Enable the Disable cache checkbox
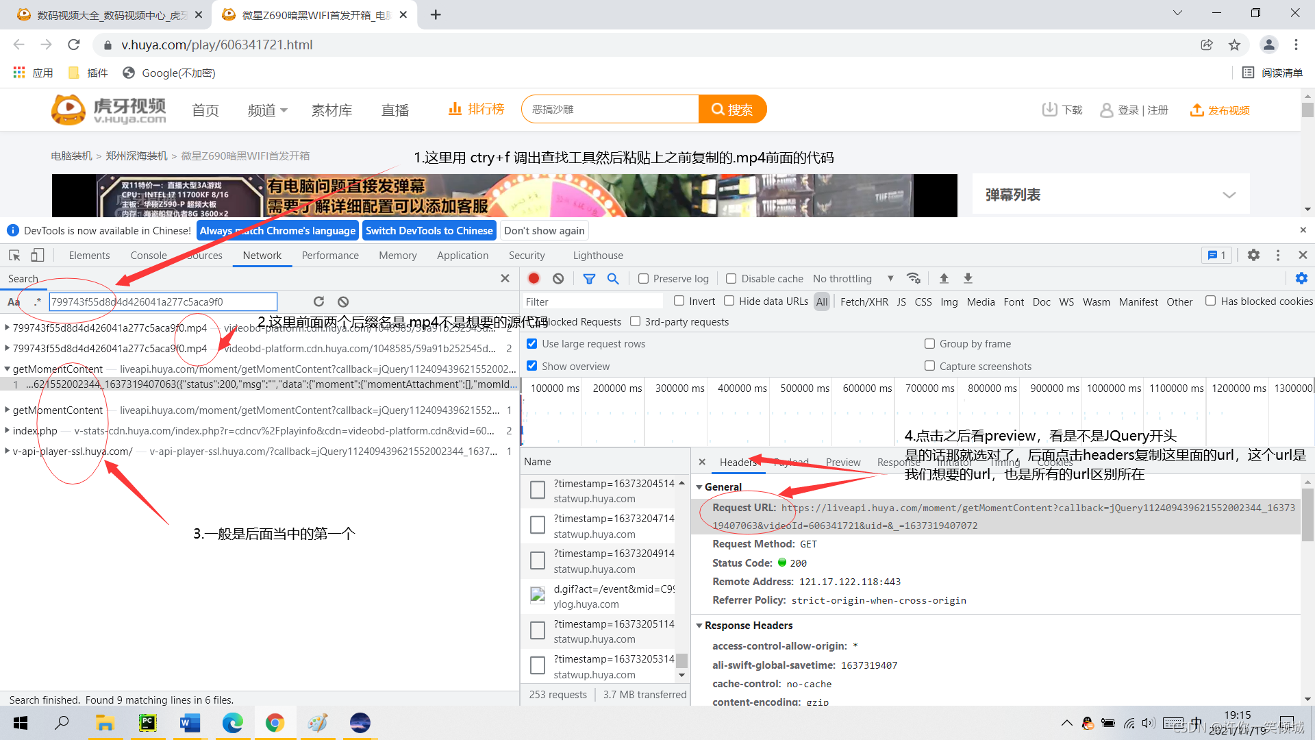1315x740 pixels. tap(731, 278)
